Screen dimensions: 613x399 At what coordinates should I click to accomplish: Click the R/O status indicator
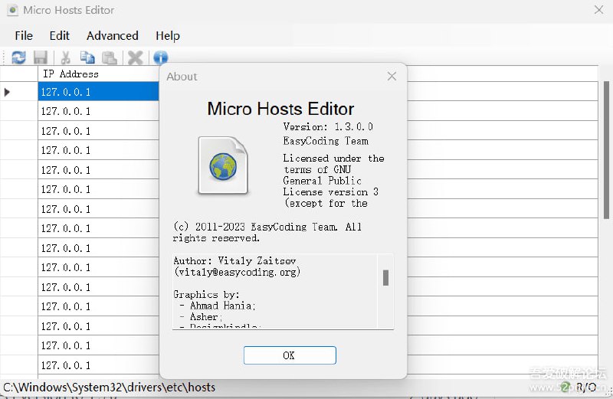586,388
